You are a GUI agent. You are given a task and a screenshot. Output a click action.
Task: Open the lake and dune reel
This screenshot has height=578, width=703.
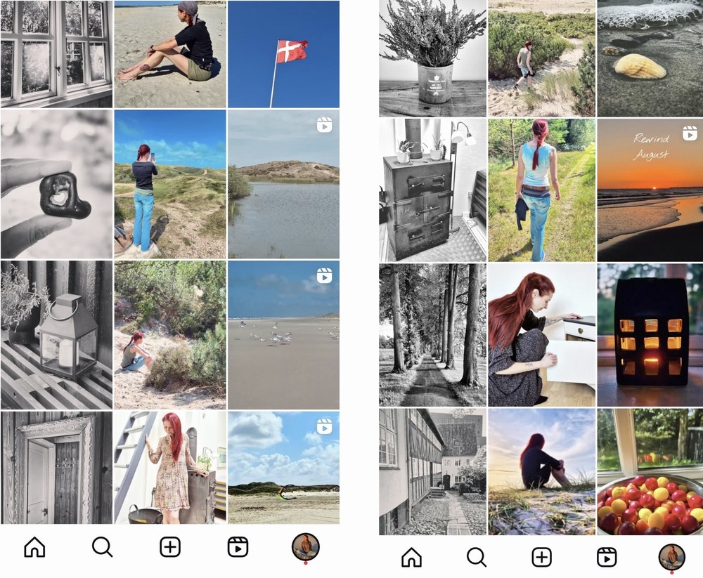(283, 184)
